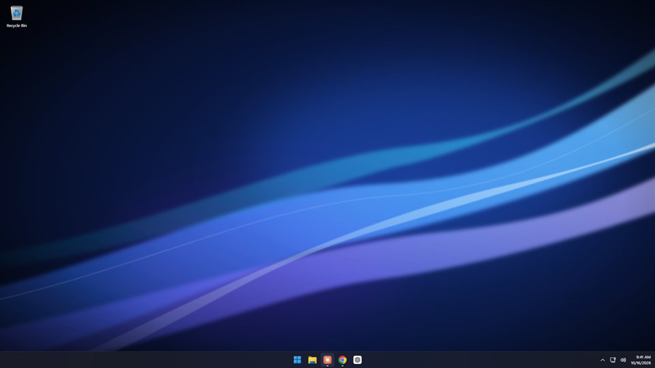Viewport: 655px width, 368px height.
Task: Show hidden system tray icons
Action: point(602,360)
